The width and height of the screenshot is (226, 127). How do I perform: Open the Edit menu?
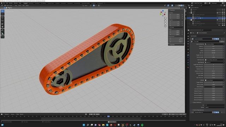[7, 3]
